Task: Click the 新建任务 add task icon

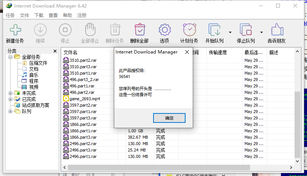Action: 15,30
